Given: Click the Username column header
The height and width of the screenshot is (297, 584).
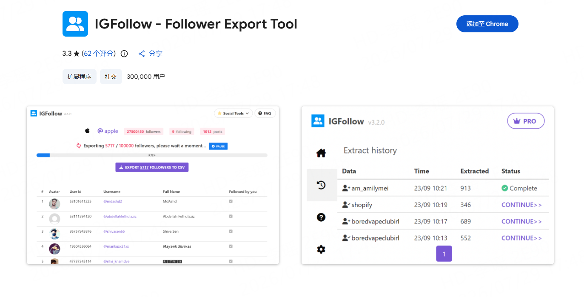Looking at the screenshot, I should [112, 191].
